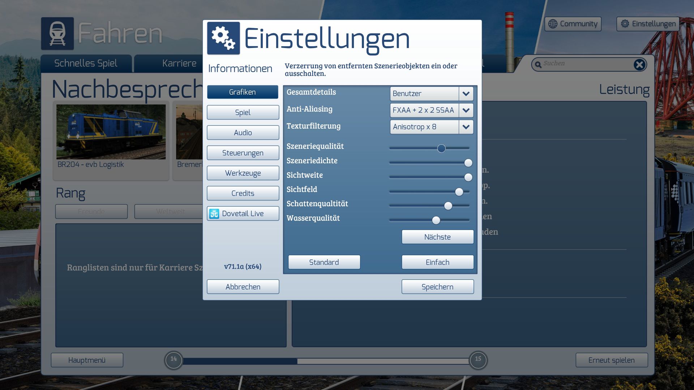Click the Schattenqualität slider handle
Image resolution: width=694 pixels, height=390 pixels.
coord(448,206)
